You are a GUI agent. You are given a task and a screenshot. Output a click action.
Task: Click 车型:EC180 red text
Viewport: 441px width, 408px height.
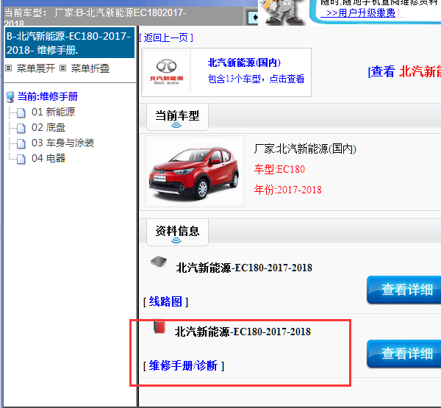tap(279, 169)
